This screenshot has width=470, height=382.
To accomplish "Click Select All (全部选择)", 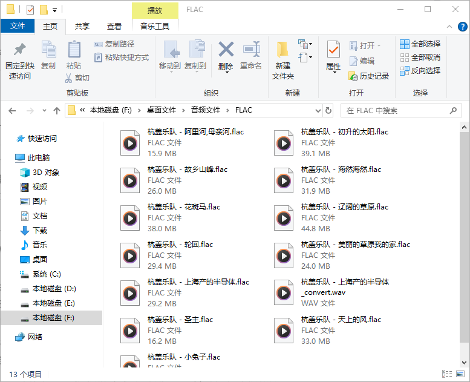I will [x=420, y=44].
